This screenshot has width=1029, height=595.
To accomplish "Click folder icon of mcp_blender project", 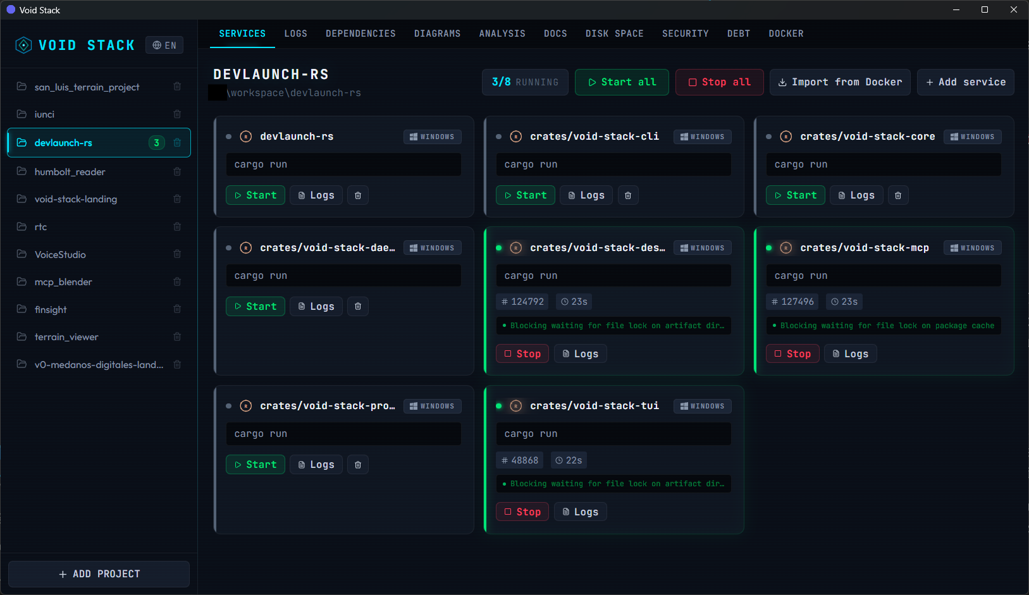I will point(22,281).
